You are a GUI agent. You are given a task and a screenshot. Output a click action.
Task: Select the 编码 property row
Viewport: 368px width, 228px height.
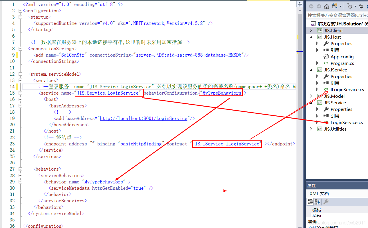(x=337, y=210)
